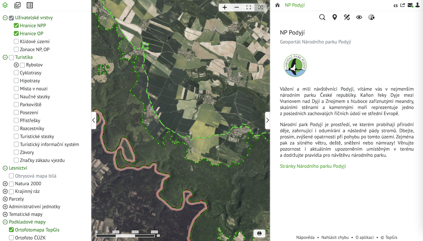
Task: Toggle the Ortofoto ČÚZK base map checkbox
Action: (12, 238)
